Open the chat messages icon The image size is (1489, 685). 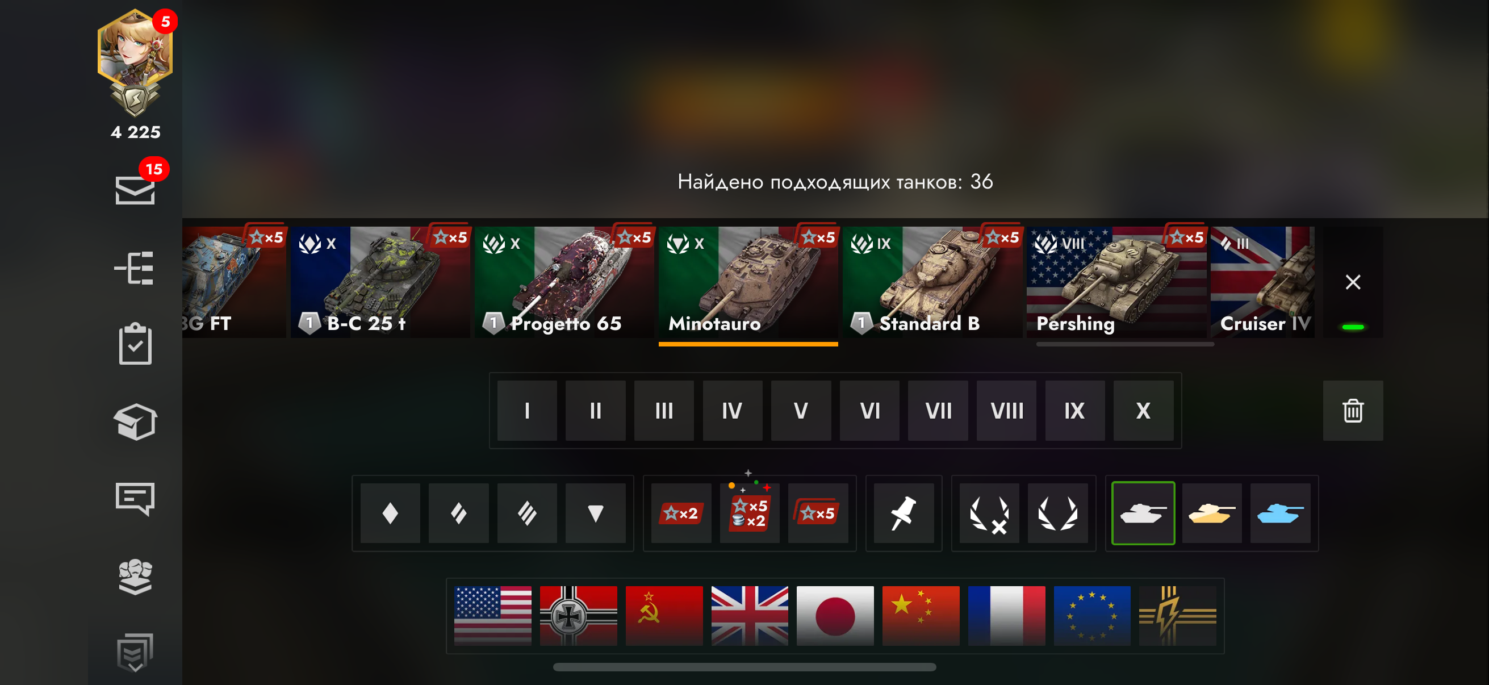point(135,498)
